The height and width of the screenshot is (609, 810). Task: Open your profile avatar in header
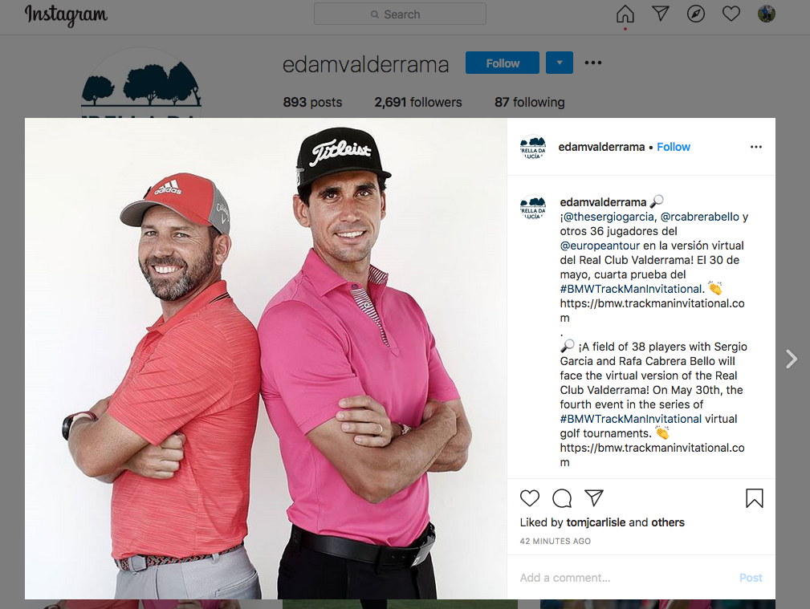(x=767, y=14)
